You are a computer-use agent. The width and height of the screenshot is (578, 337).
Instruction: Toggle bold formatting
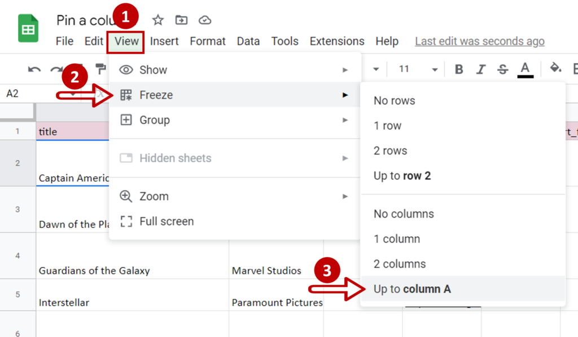[459, 69]
